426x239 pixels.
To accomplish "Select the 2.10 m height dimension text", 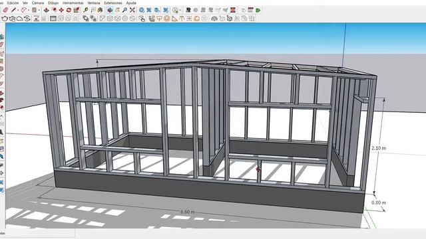I will 379,148.
